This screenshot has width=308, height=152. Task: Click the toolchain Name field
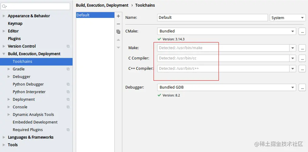[x=212, y=18]
